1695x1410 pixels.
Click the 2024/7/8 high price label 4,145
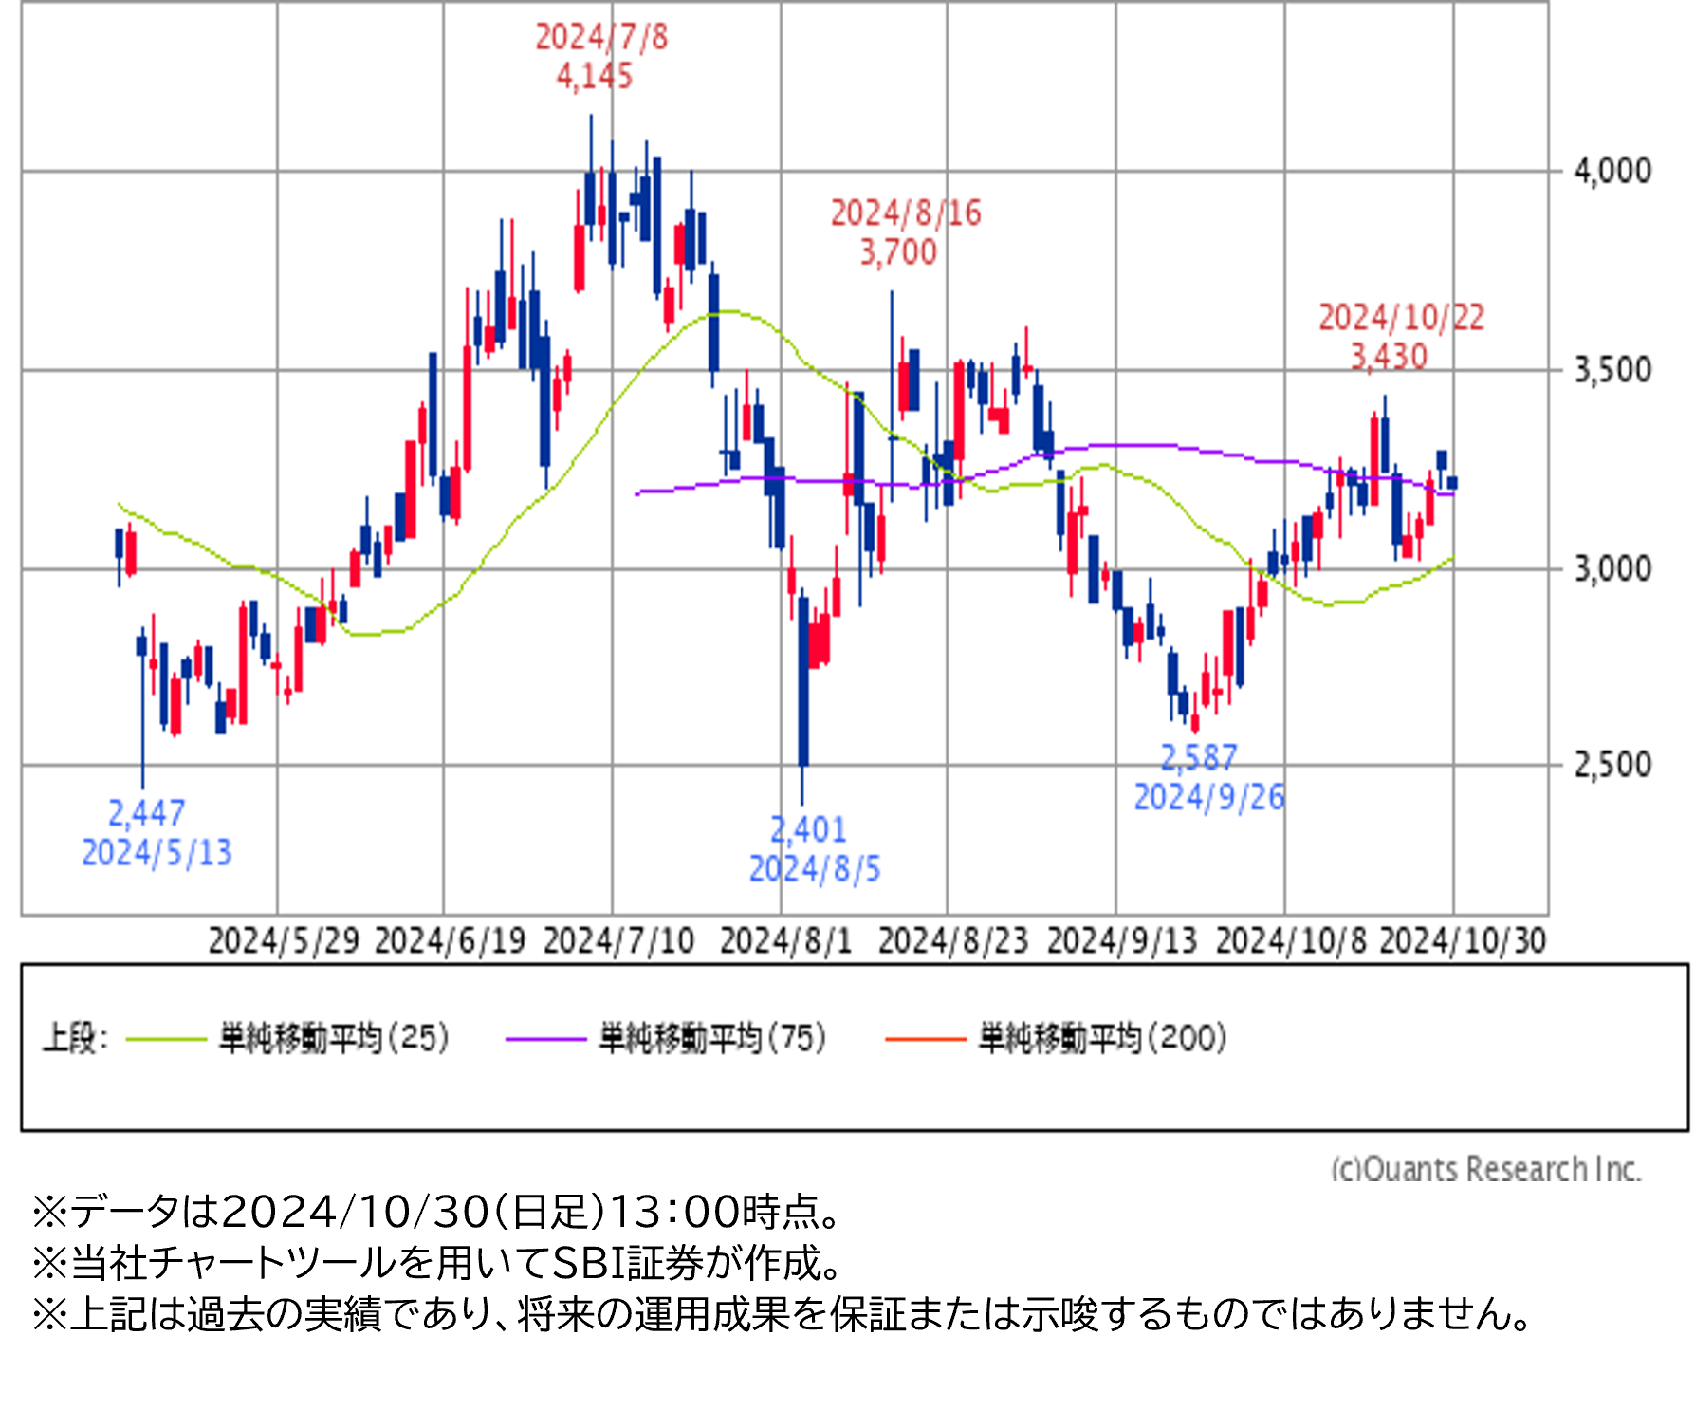point(595,77)
